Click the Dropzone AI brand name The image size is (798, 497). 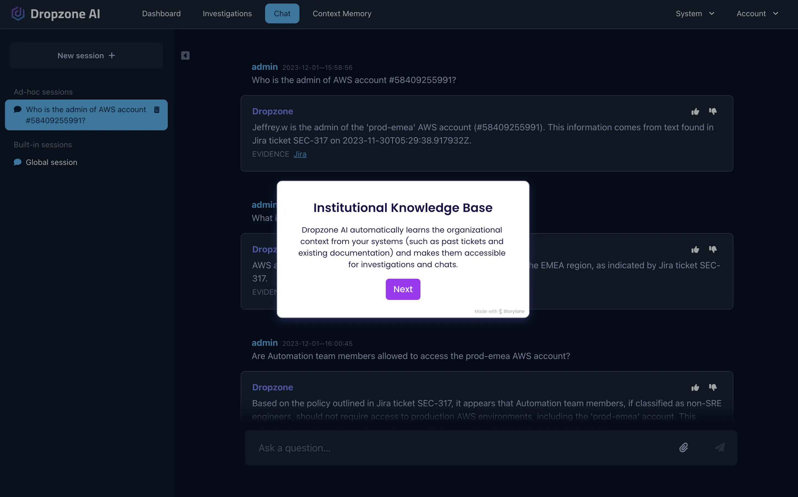(65, 14)
